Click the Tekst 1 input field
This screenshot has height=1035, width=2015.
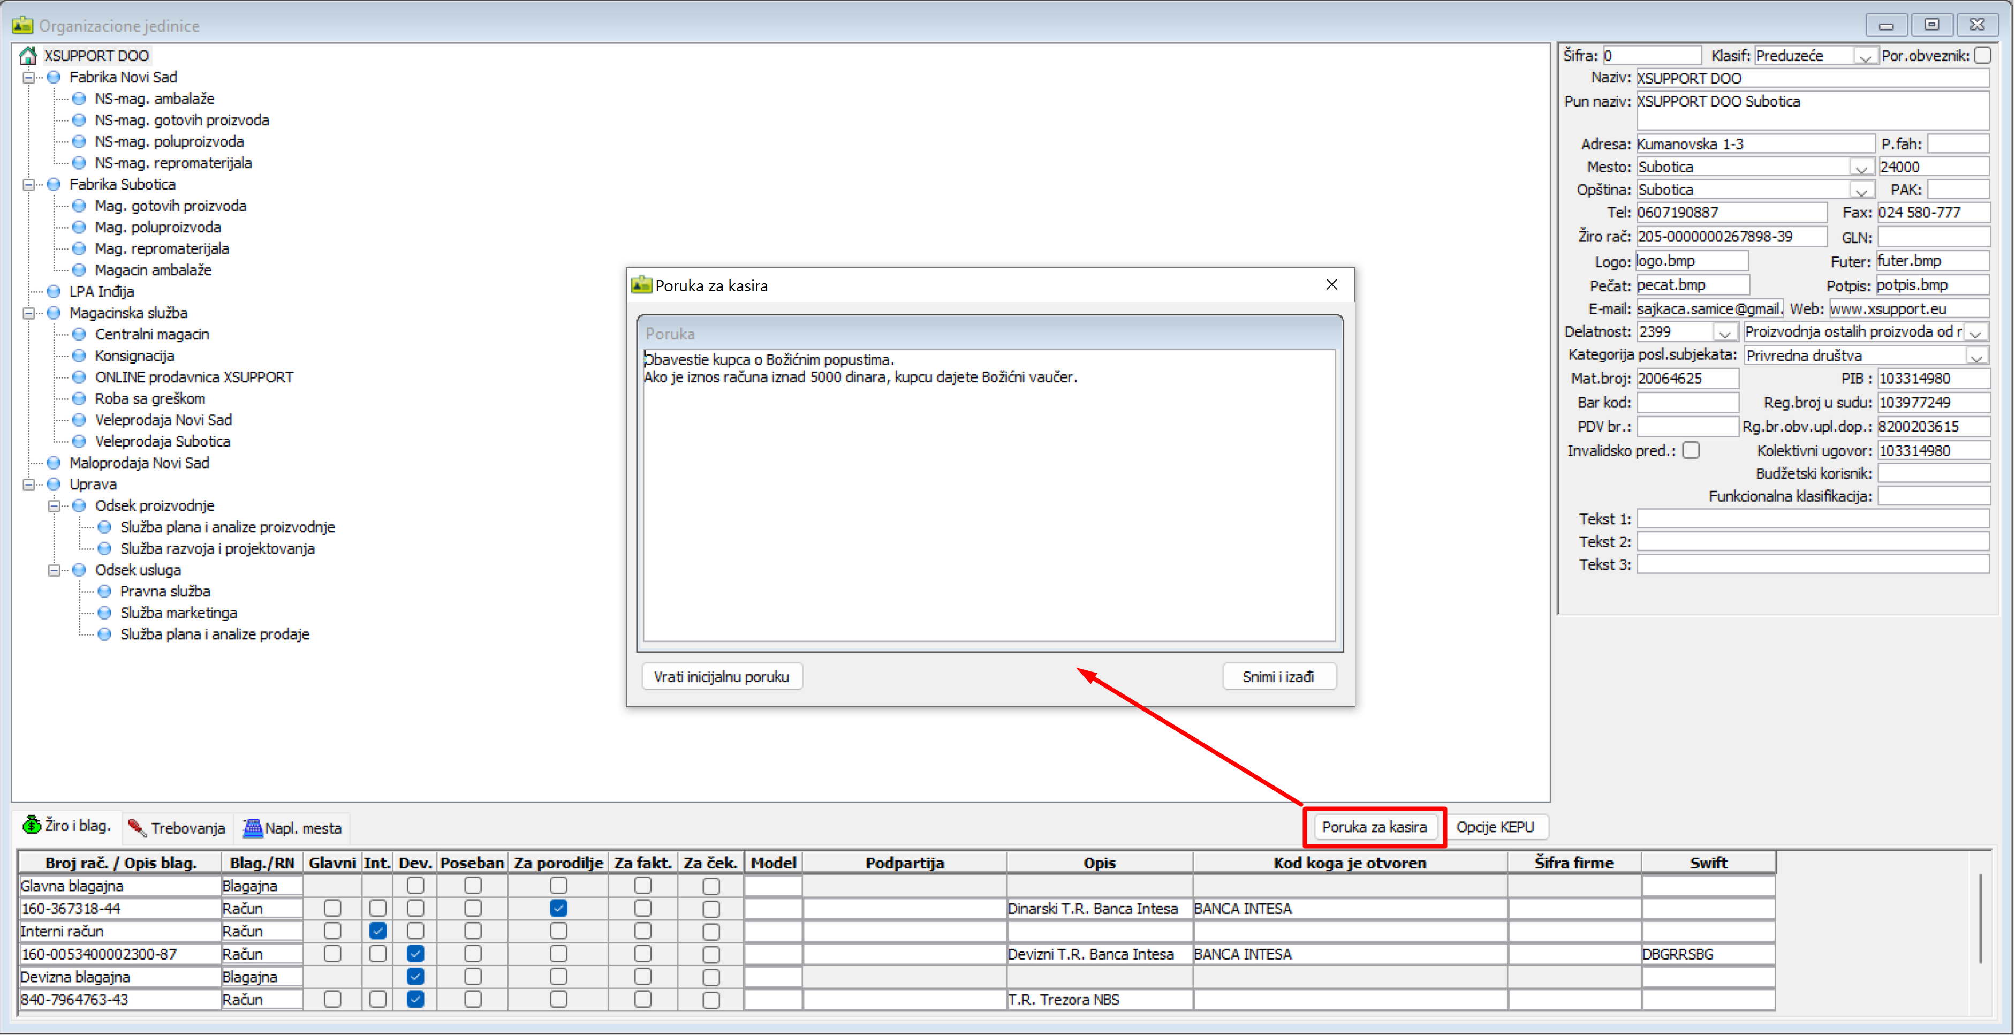pyautogui.click(x=1813, y=519)
